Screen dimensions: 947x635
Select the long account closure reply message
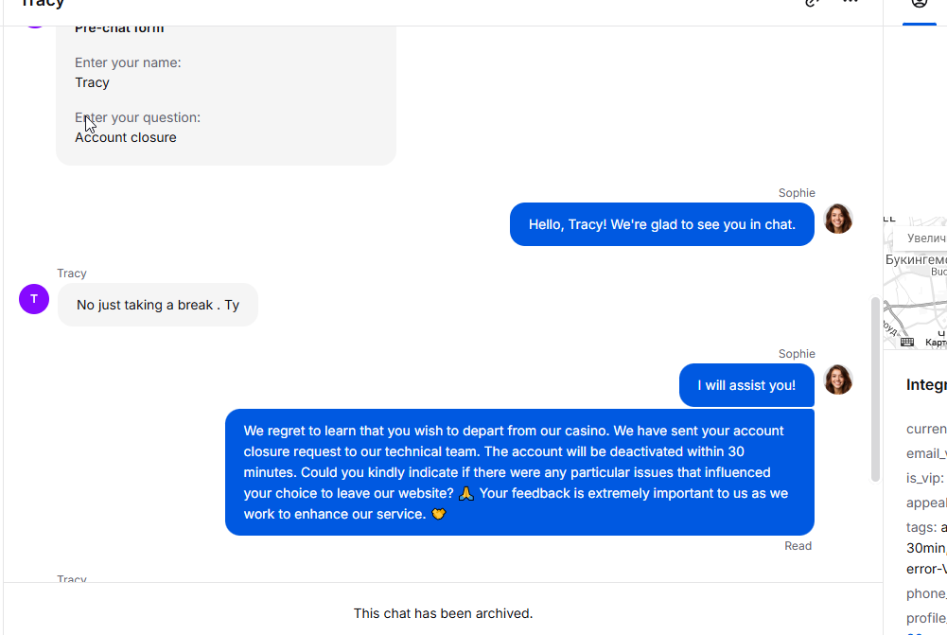click(x=519, y=472)
